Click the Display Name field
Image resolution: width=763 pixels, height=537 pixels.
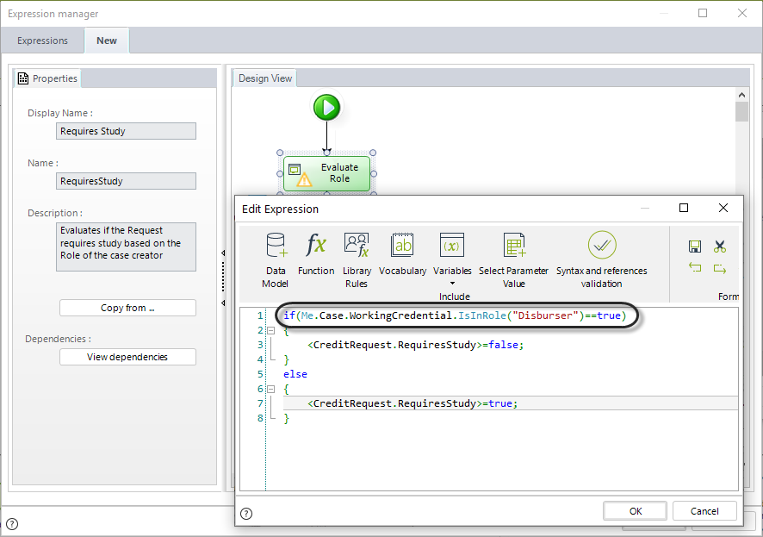pos(126,131)
